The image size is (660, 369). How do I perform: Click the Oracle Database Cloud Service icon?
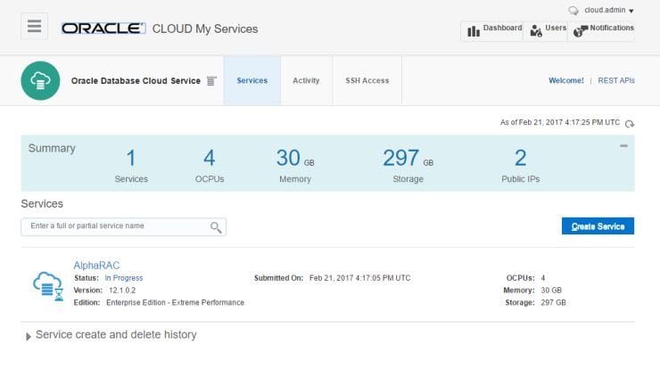tap(40, 80)
